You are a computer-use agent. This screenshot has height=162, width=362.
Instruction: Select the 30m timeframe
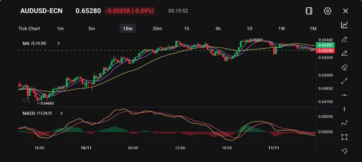click(x=157, y=28)
